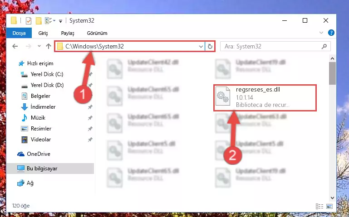This screenshot has width=349, height=217.
Task: Switch to the Giriş ribbon tab
Action: pos(43,33)
